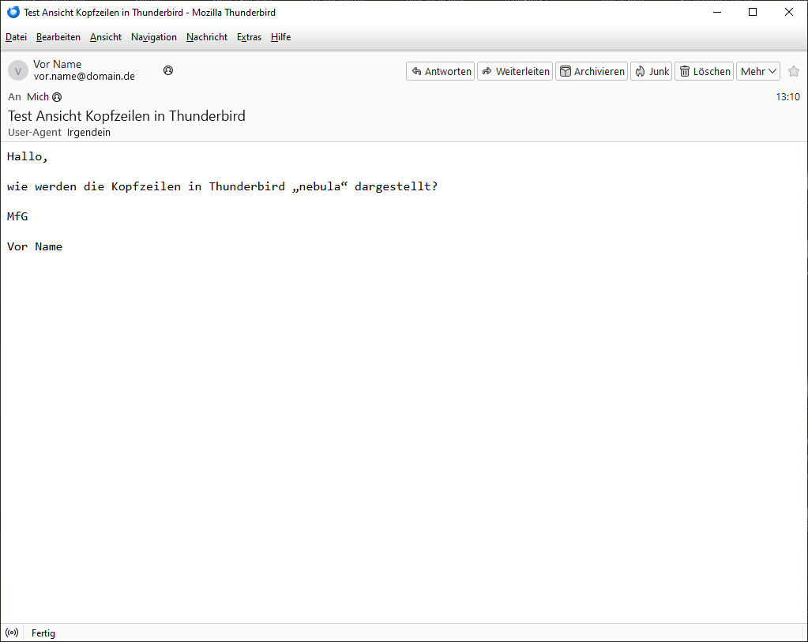This screenshot has width=808, height=642.
Task: Click the word nebula in message body
Action: pyautogui.click(x=320, y=186)
